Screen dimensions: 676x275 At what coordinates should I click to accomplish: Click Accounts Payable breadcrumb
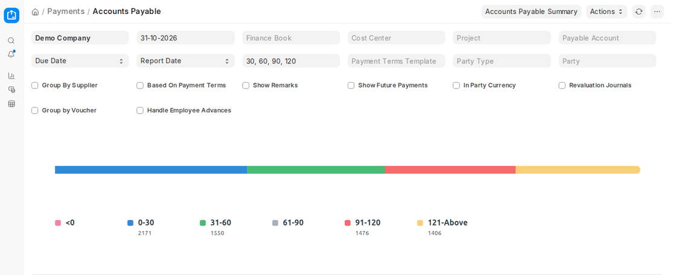point(127,11)
